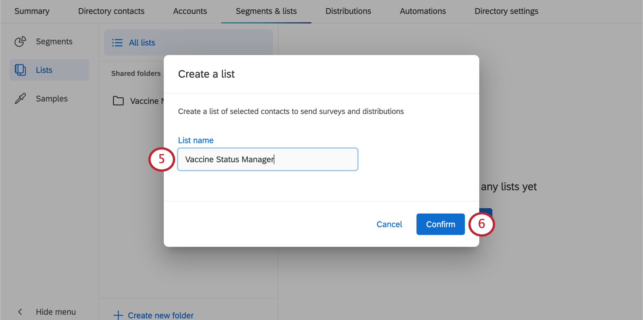Open Directory settings tab
The image size is (643, 320).
(506, 11)
